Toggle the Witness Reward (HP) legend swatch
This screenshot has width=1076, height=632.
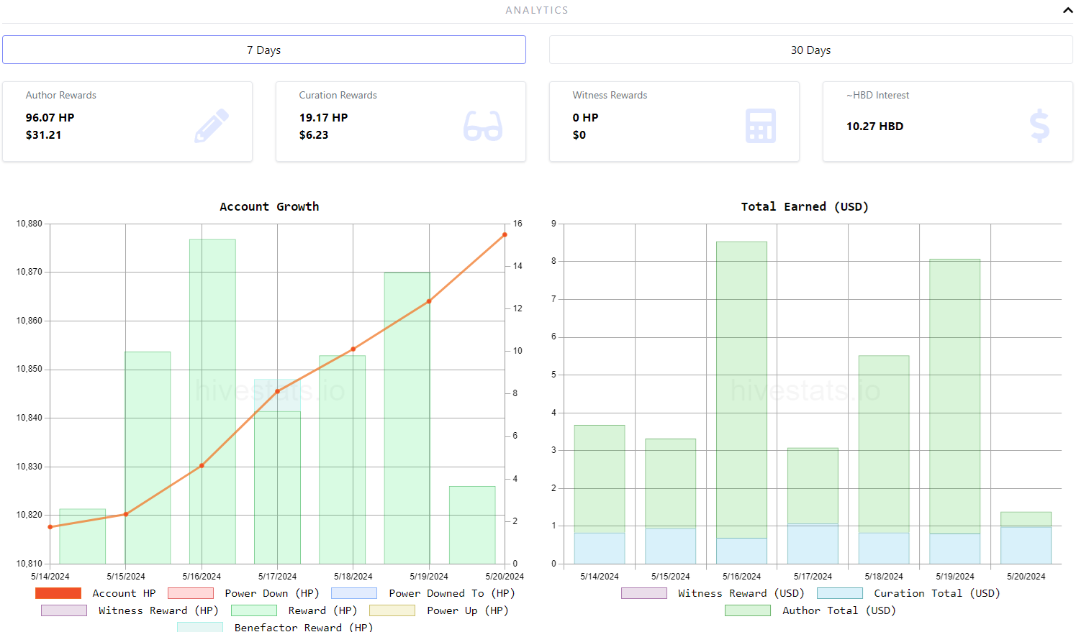click(x=64, y=610)
